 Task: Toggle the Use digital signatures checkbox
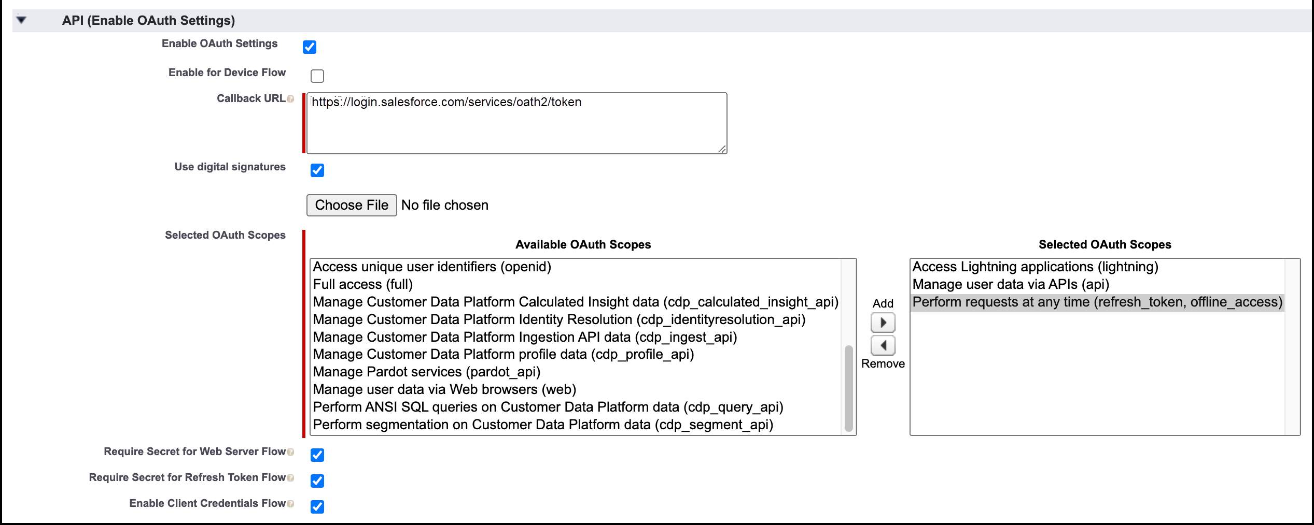point(317,170)
